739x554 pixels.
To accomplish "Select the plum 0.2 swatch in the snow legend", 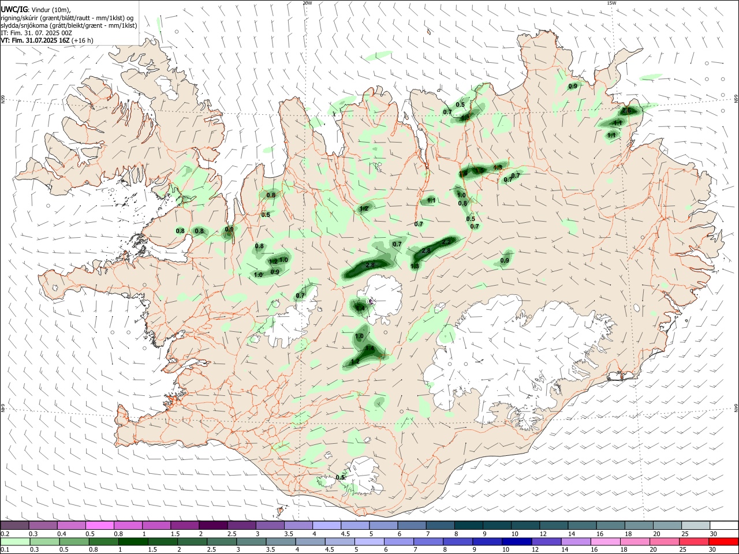I will point(14,525).
